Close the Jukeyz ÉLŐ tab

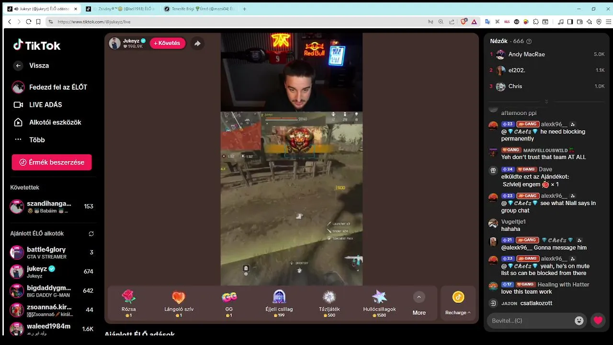pos(75,9)
